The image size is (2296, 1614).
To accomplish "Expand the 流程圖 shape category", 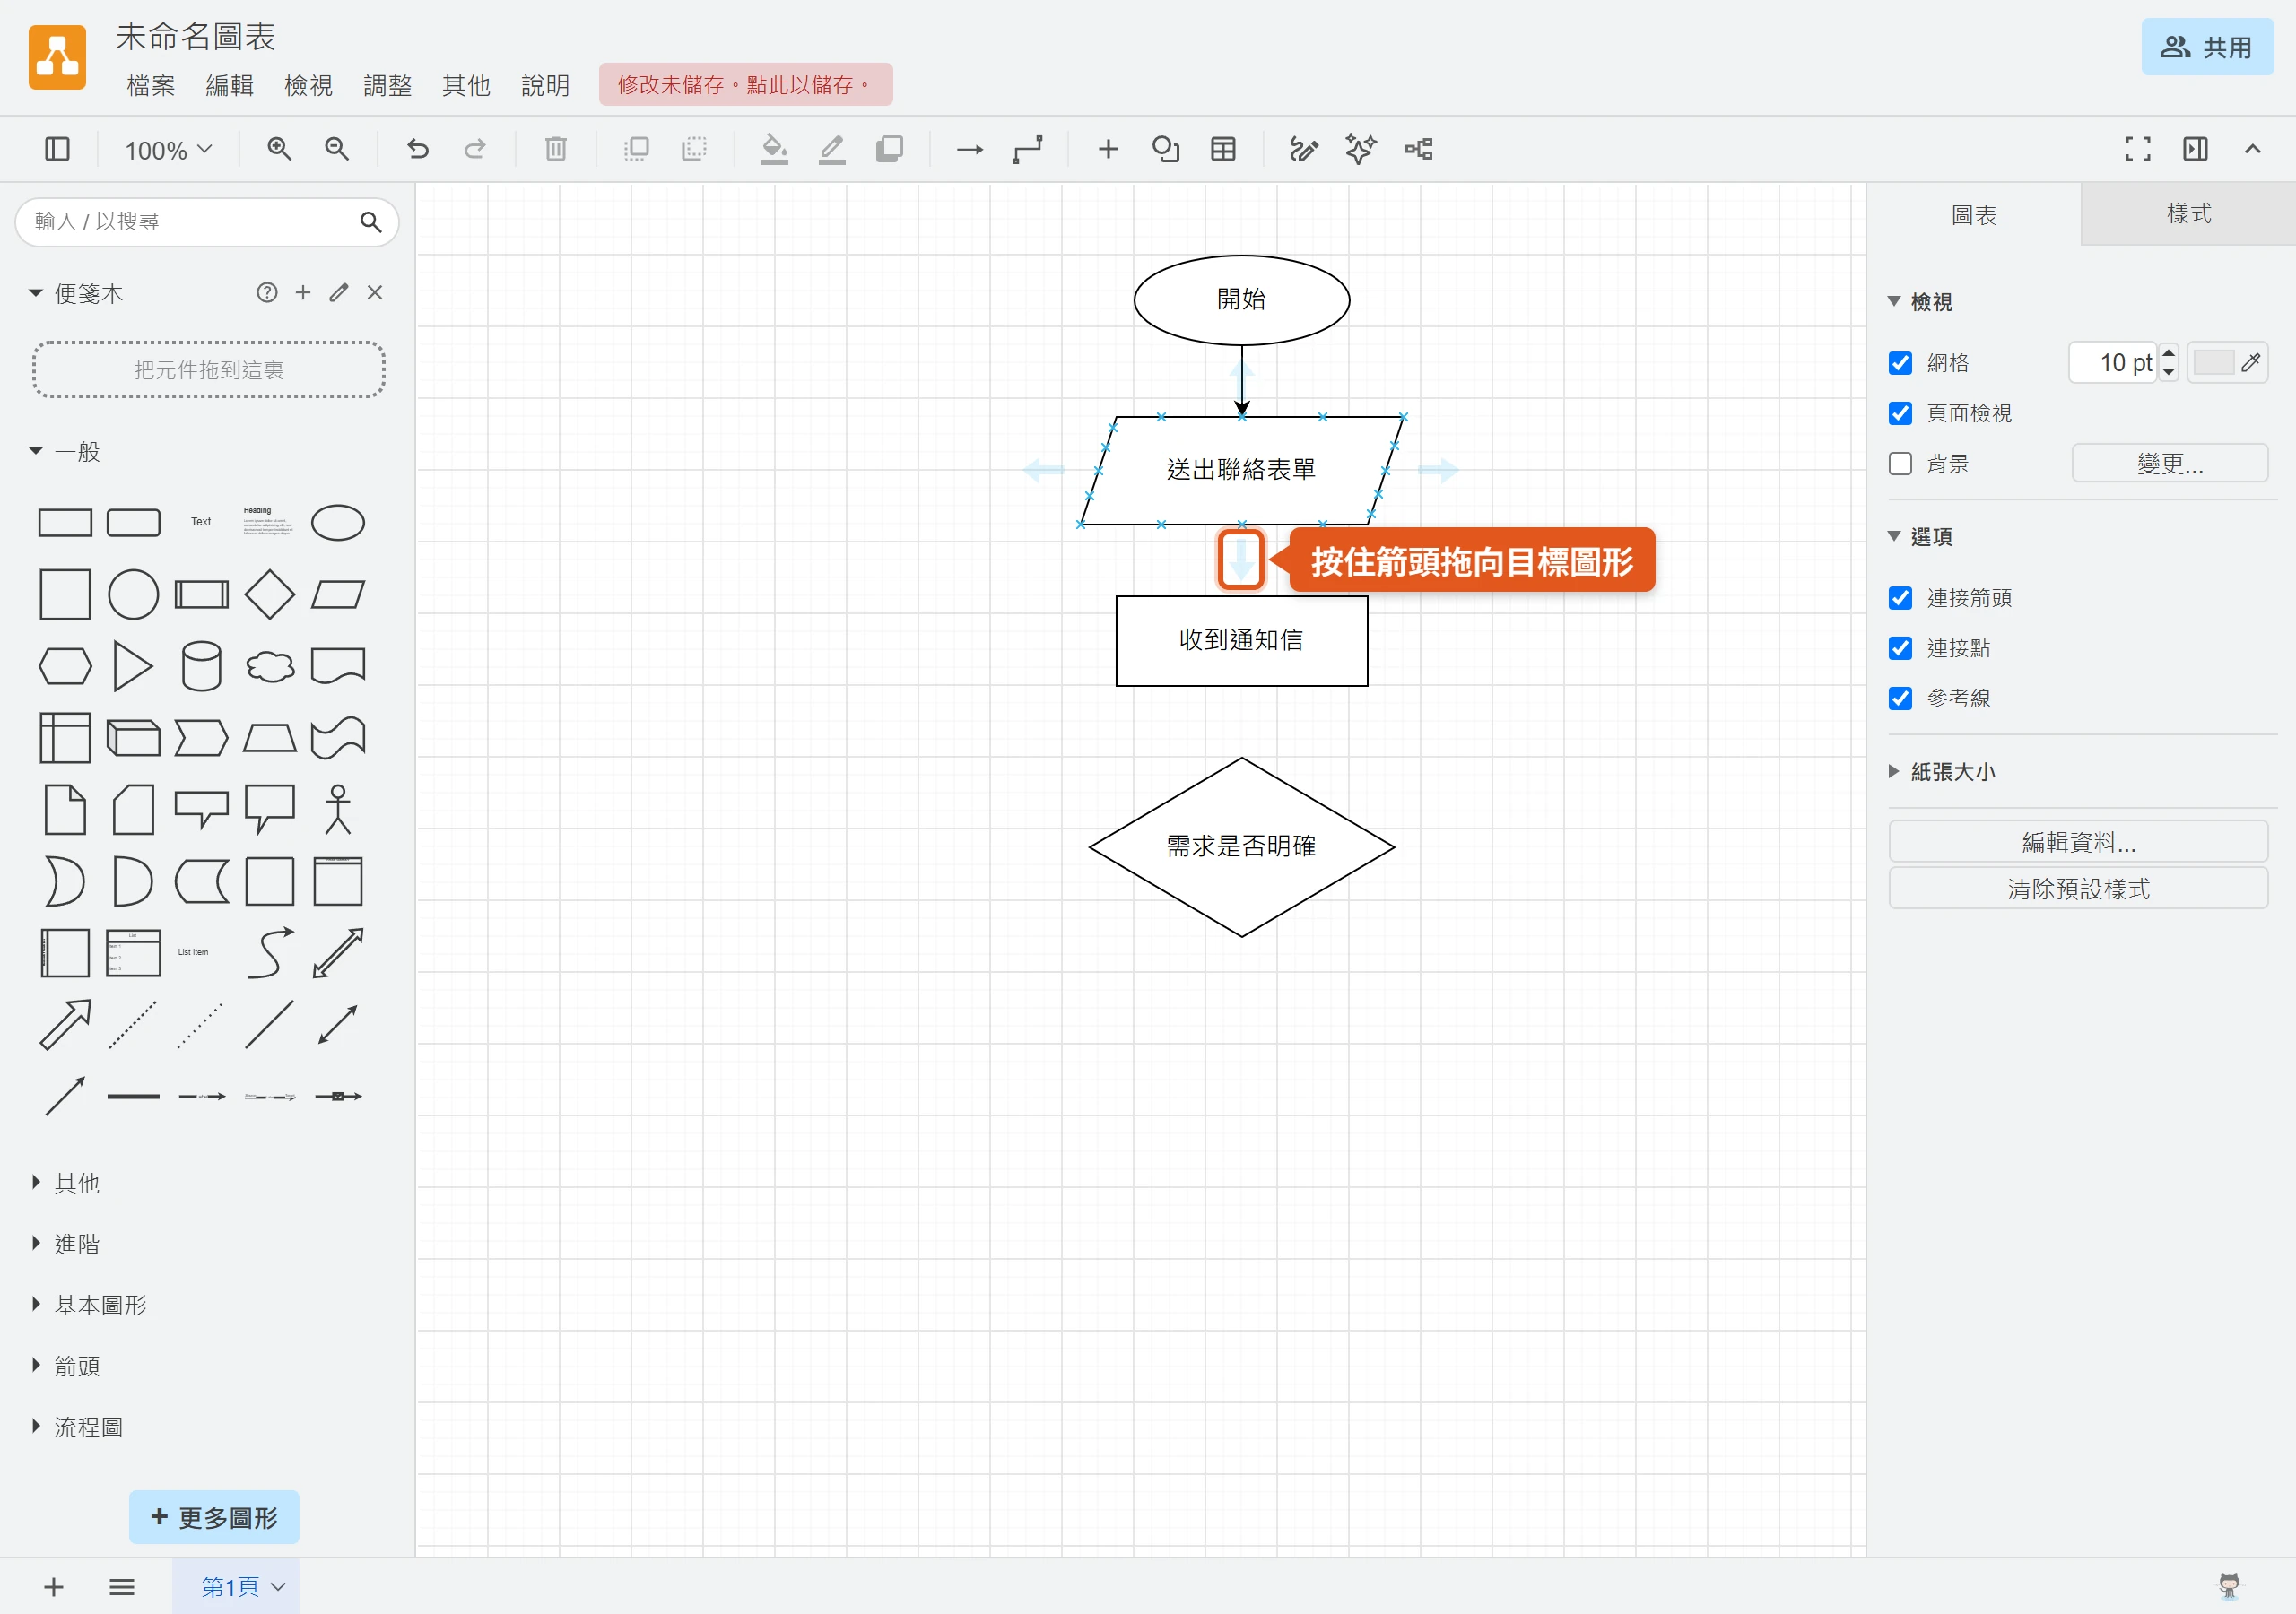I will click(77, 1427).
